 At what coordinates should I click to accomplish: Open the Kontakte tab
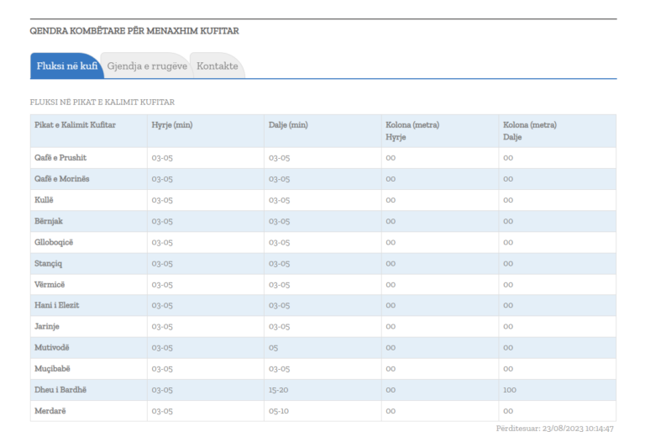tap(218, 66)
